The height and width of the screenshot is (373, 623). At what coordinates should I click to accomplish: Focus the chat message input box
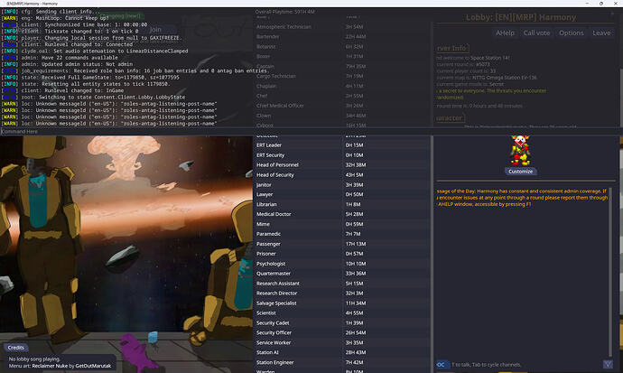[525, 364]
